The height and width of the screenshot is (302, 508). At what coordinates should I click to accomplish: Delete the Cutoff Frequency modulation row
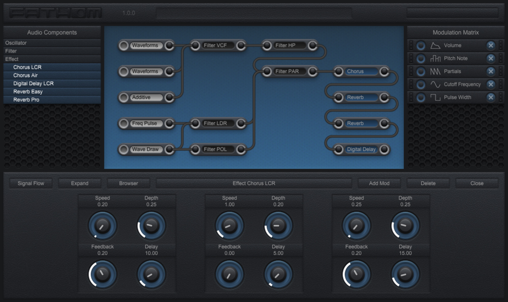tap(491, 85)
